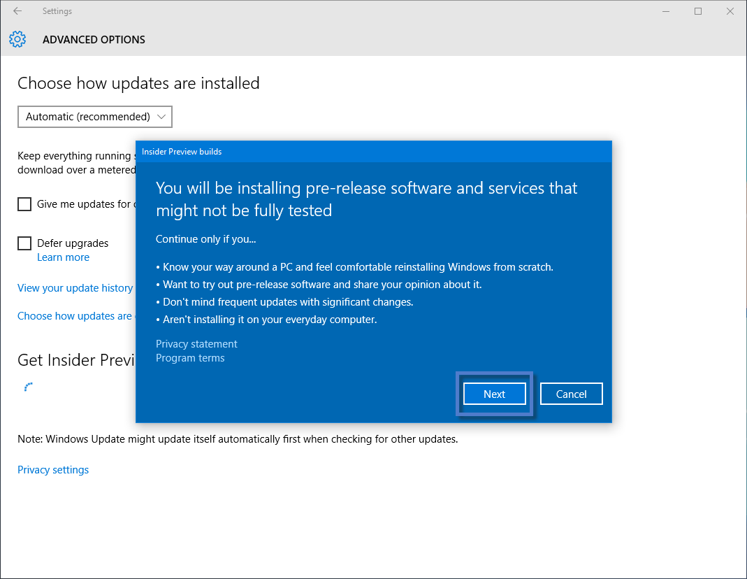Image resolution: width=747 pixels, height=579 pixels.
Task: Click Next to accept pre-release software warning
Action: [494, 394]
